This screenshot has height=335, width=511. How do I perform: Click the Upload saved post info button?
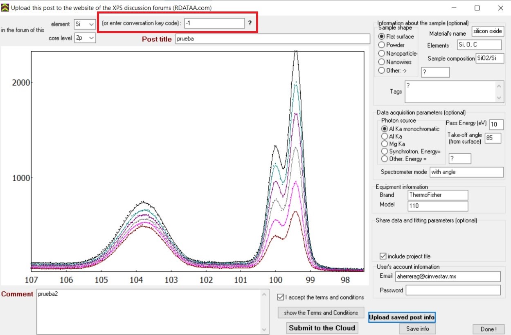tap(401, 317)
